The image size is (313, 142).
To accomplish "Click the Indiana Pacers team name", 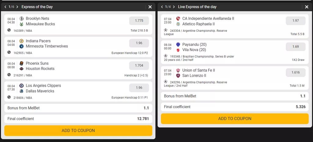I will tap(38, 41).
